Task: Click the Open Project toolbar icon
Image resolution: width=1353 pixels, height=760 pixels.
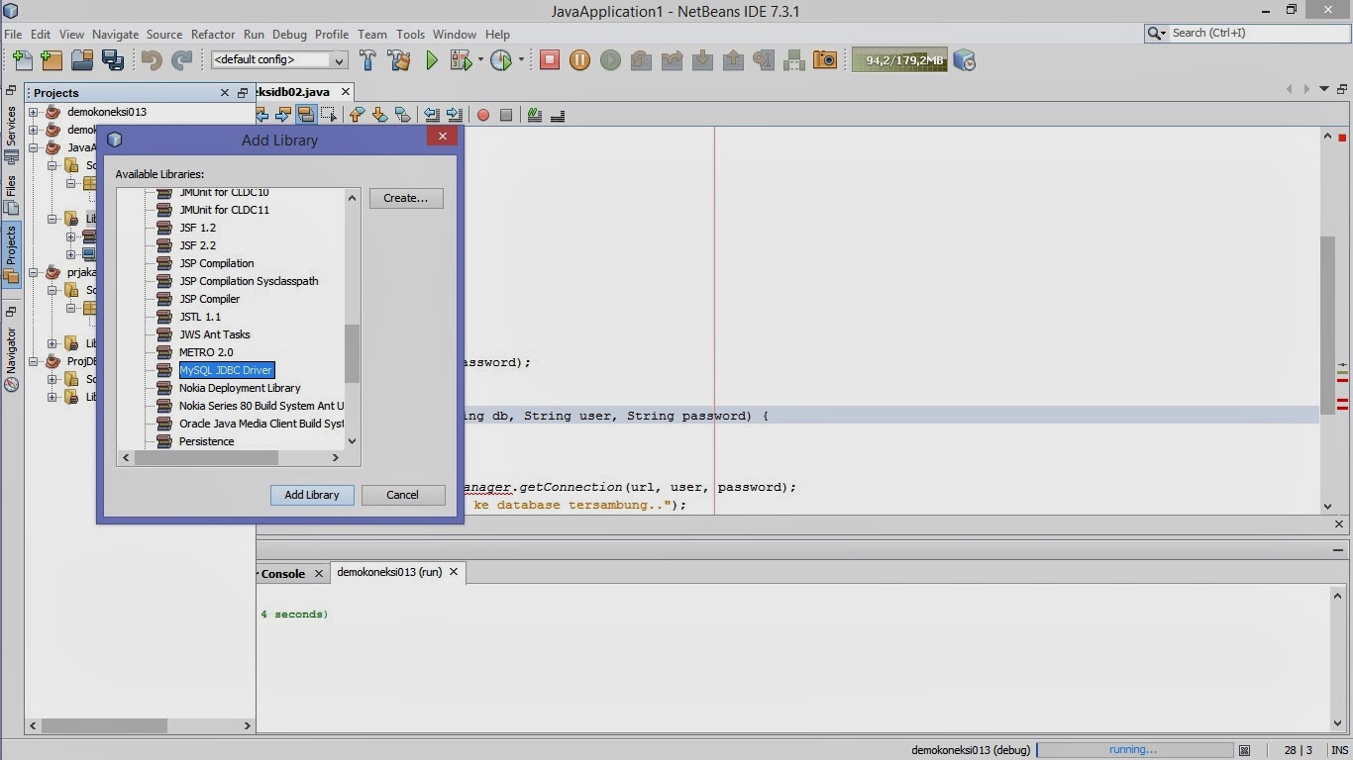Action: (x=83, y=60)
